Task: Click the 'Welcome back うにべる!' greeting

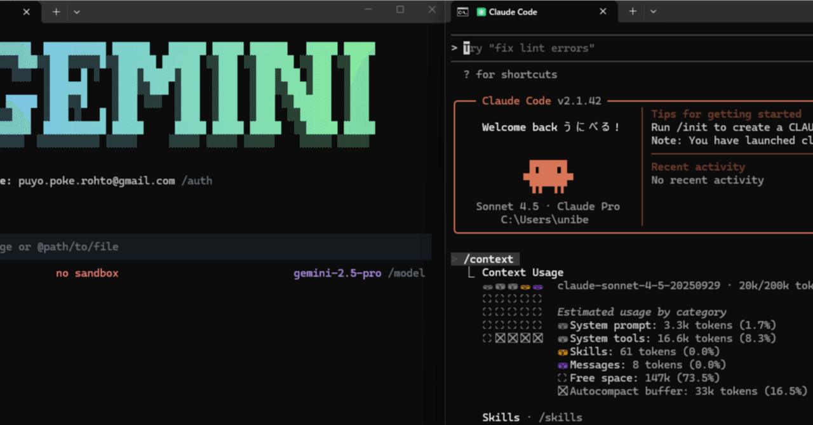Action: pyautogui.click(x=551, y=127)
